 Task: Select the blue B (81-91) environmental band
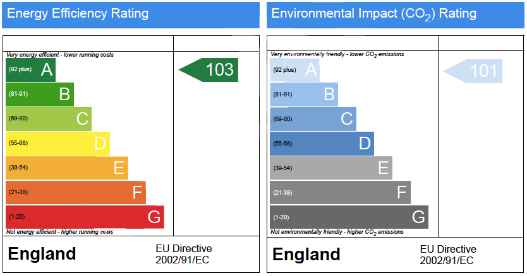pos(304,95)
